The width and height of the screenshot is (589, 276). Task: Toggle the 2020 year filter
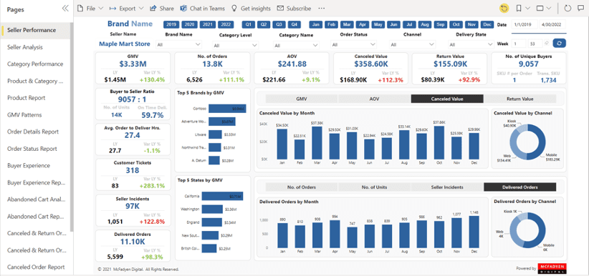(x=189, y=24)
